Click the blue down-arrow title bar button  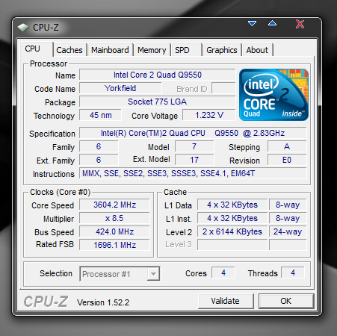pos(252,24)
